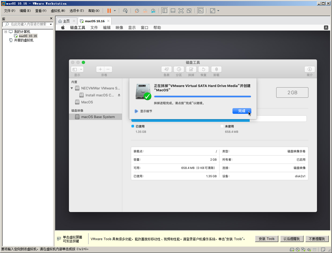
Task: Select the MacOS volume in sidebar
Action: point(87,102)
